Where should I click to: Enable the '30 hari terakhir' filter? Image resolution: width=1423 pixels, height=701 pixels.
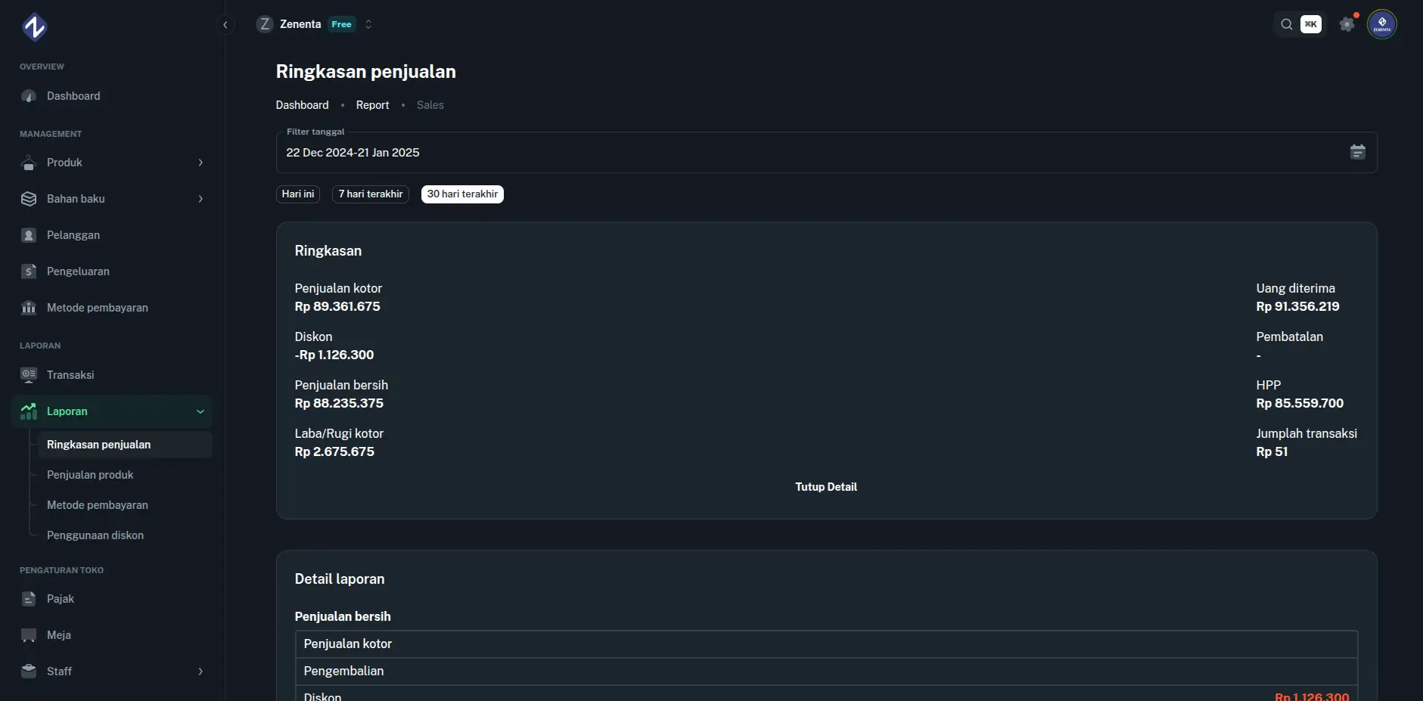coord(461,194)
